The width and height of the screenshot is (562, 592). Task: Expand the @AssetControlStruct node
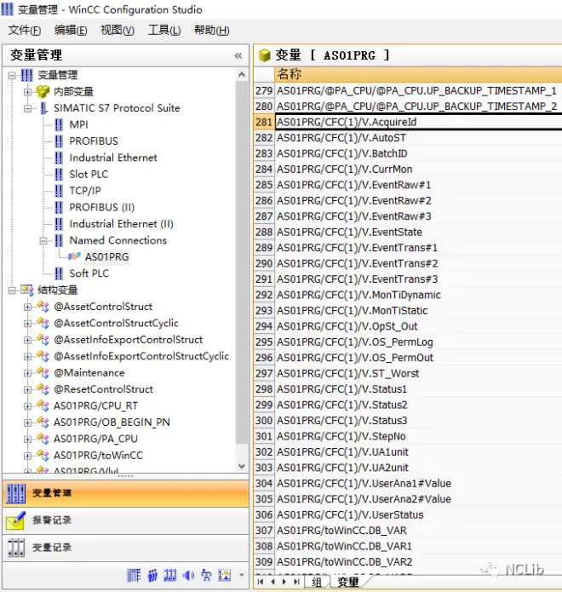coord(27,307)
